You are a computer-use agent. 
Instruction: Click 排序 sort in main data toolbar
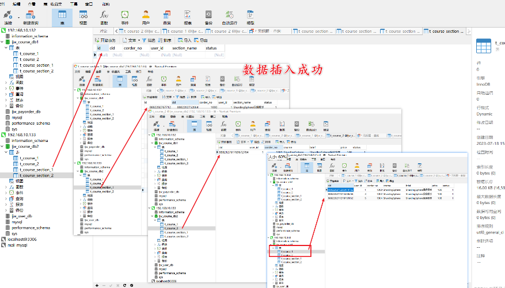165,40
